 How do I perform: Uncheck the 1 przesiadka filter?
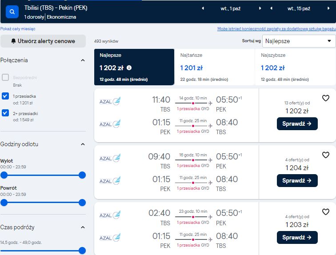tap(5, 96)
